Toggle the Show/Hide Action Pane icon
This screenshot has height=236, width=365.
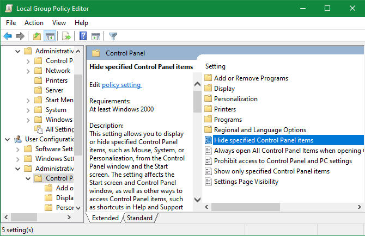point(96,36)
